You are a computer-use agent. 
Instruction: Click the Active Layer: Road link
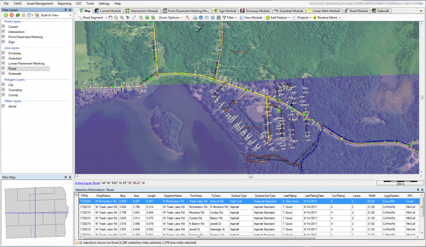click(x=87, y=183)
